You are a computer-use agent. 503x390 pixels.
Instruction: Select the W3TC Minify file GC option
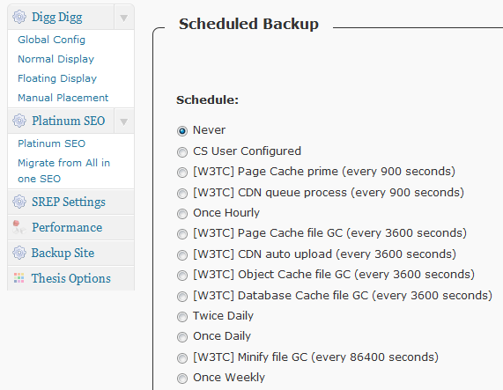[x=182, y=358]
